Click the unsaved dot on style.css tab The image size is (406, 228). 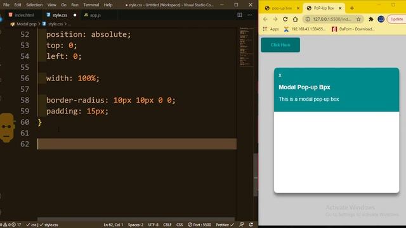pyautogui.click(x=75, y=15)
